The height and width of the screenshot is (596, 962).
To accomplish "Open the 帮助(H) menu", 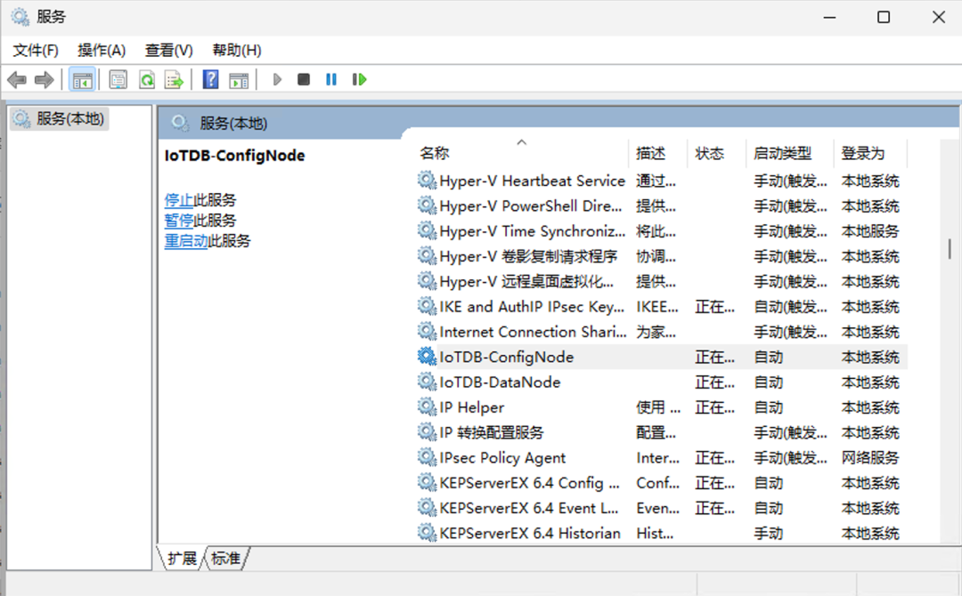I will (237, 50).
